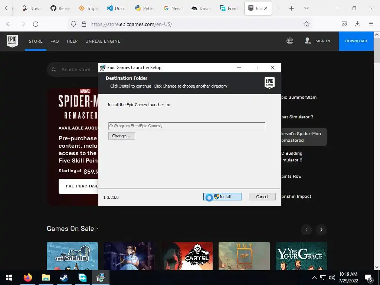The image size is (380, 285).
Task: Click the user avatar icon beside Sign In
Action: coord(308,41)
